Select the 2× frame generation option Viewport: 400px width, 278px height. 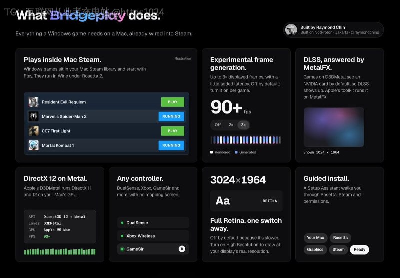click(231, 125)
